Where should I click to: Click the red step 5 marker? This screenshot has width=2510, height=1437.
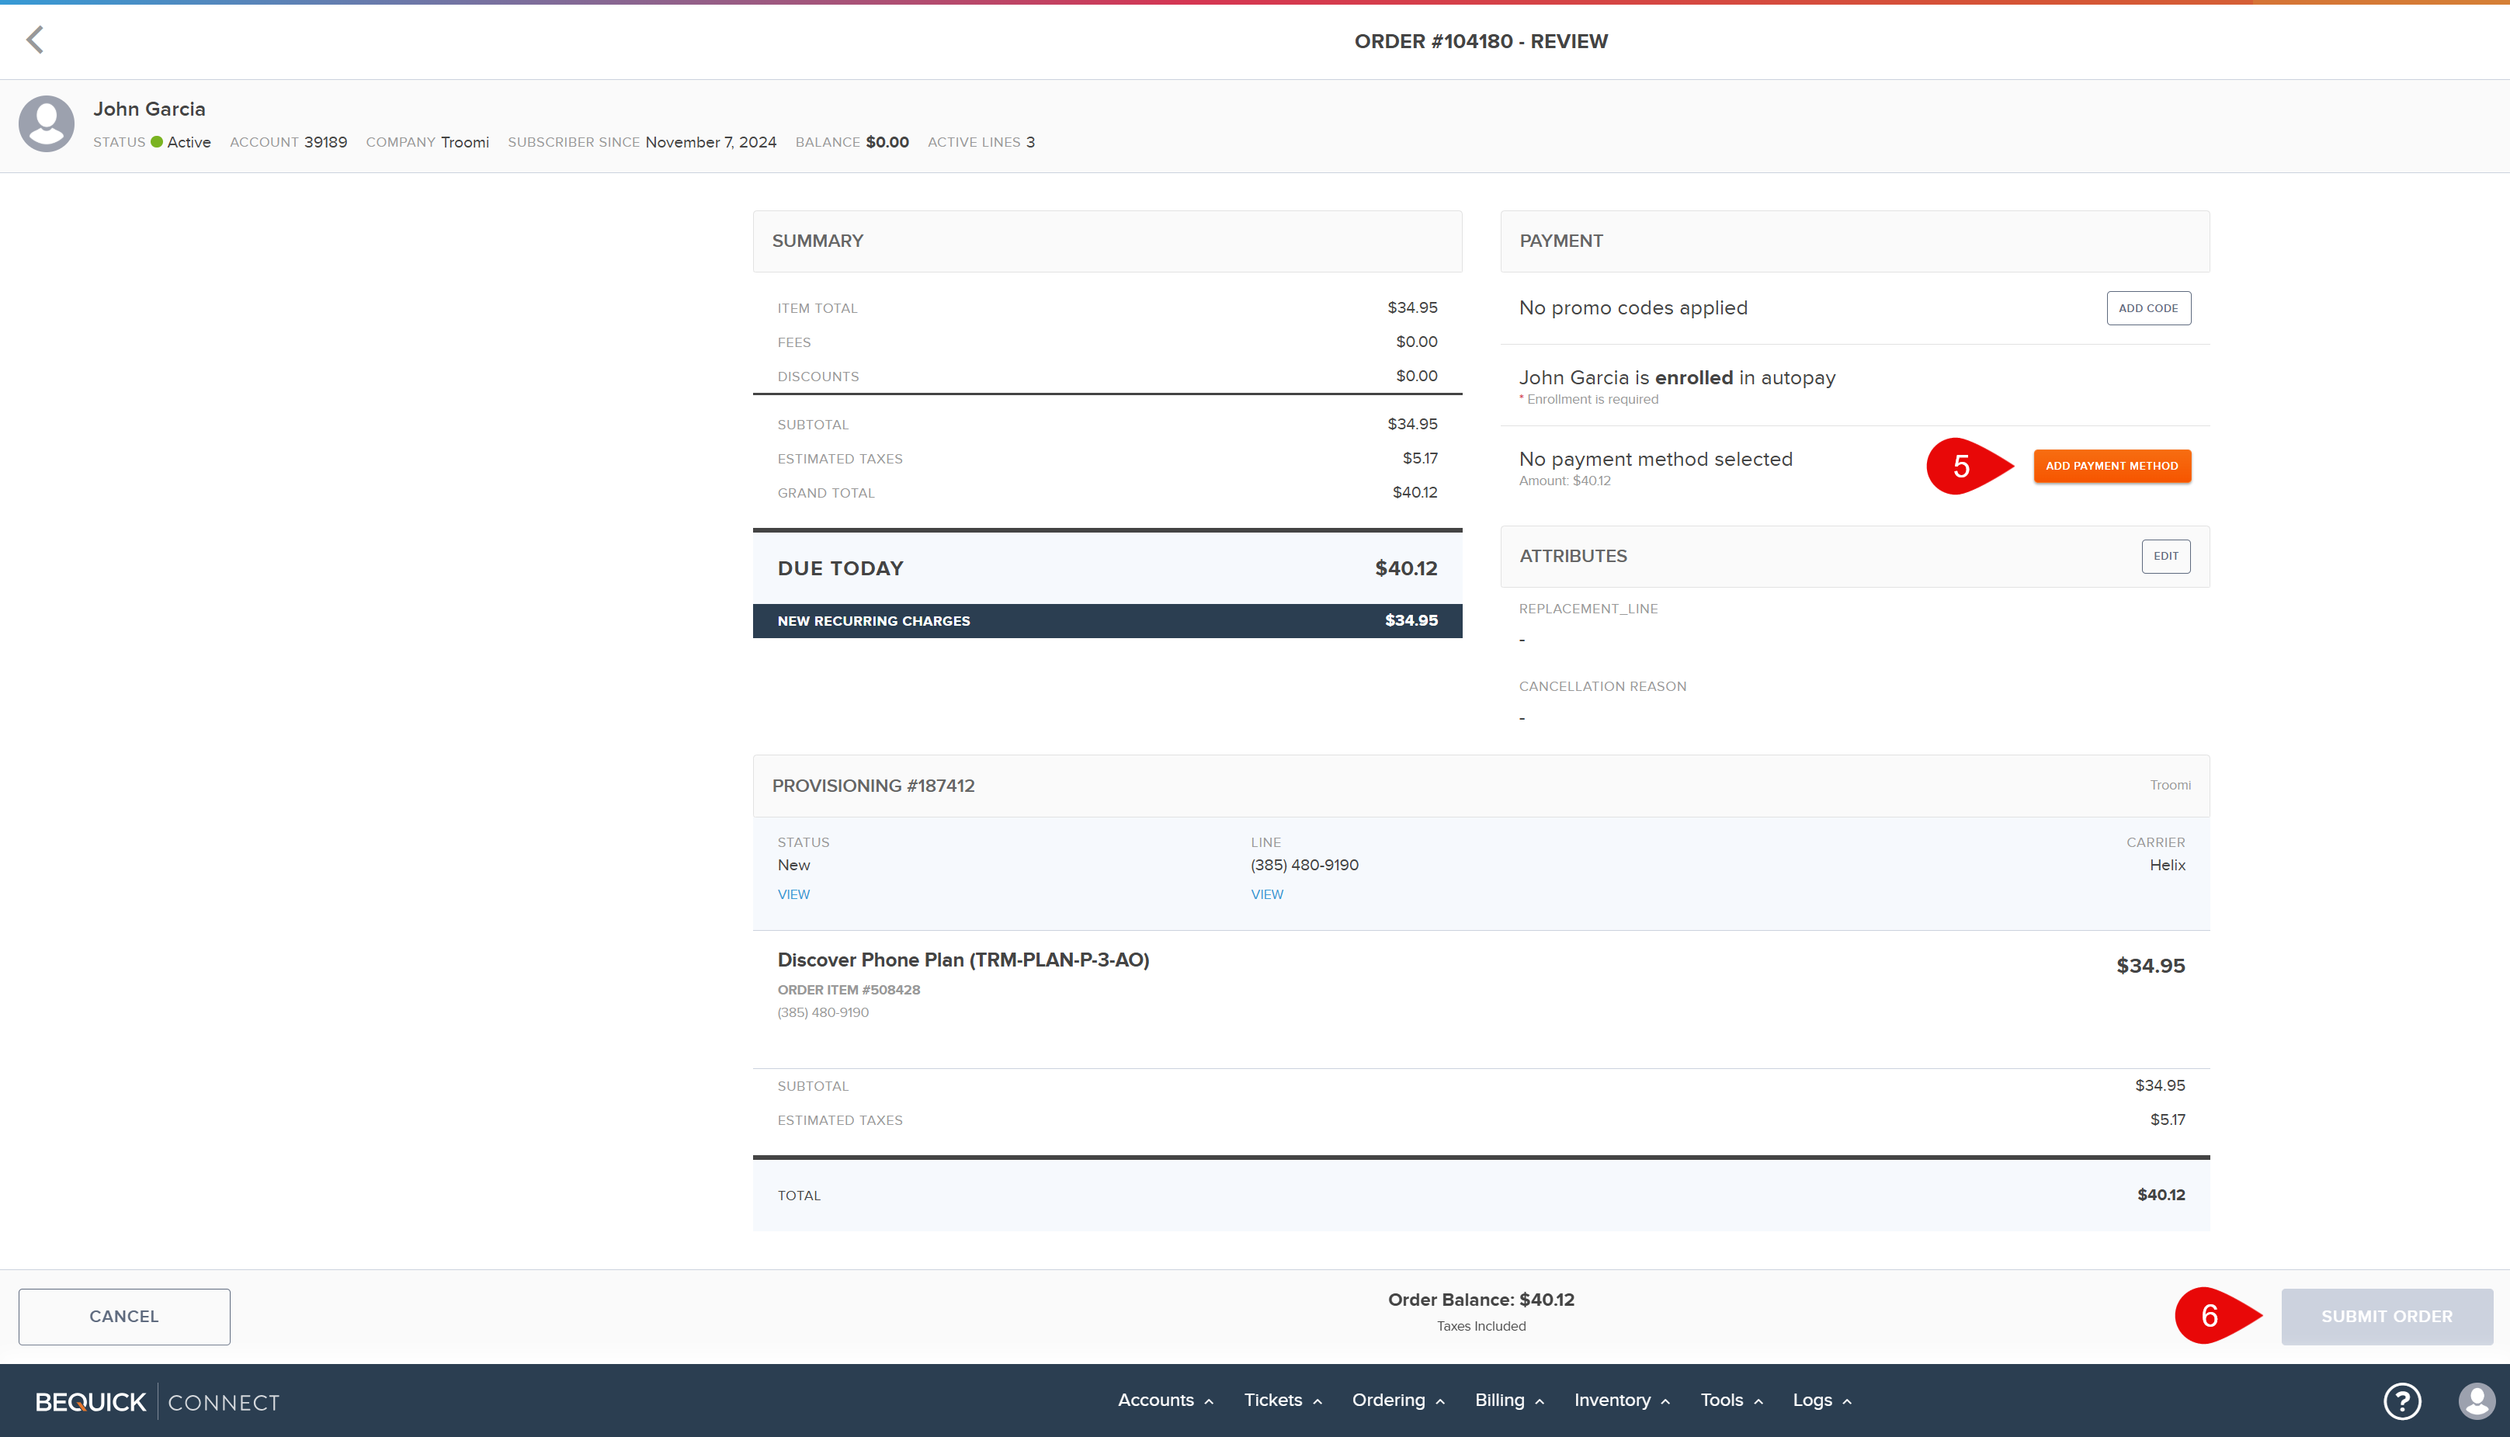pyautogui.click(x=1963, y=466)
